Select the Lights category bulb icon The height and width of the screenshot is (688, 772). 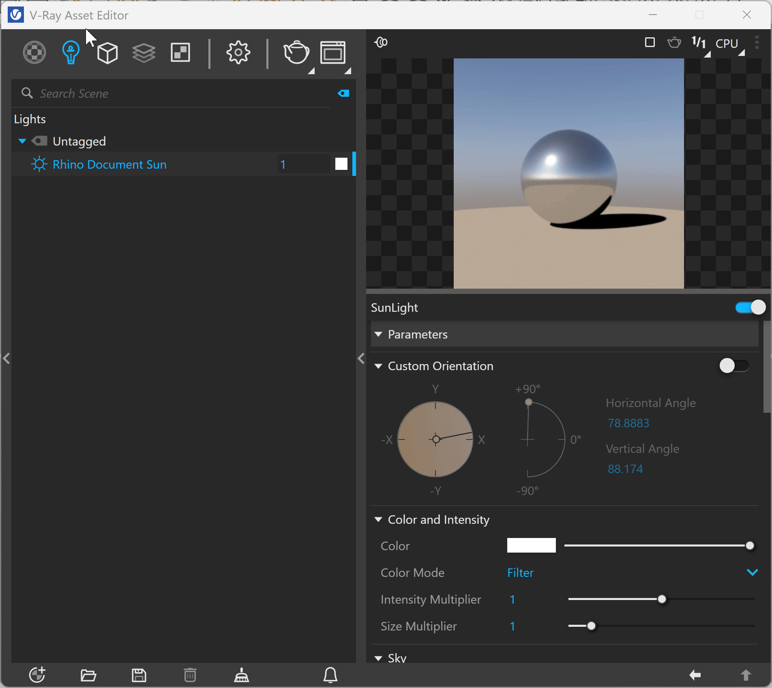71,53
